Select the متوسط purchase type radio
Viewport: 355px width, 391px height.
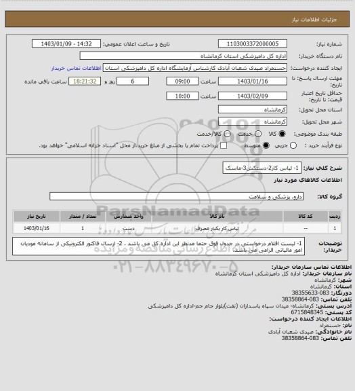click(266, 145)
